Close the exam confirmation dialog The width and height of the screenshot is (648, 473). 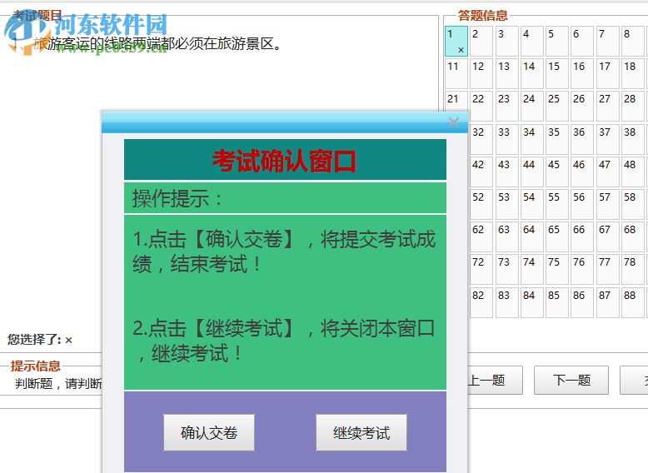454,122
